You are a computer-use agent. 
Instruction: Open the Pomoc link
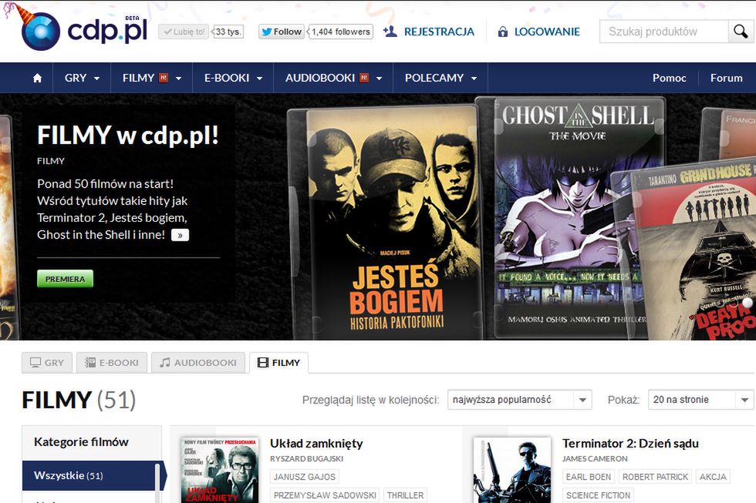pos(670,78)
